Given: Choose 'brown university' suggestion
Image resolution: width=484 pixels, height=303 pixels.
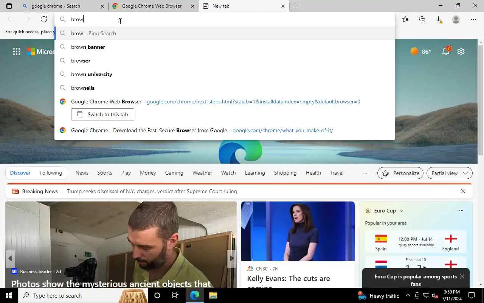Looking at the screenshot, I should (225, 74).
